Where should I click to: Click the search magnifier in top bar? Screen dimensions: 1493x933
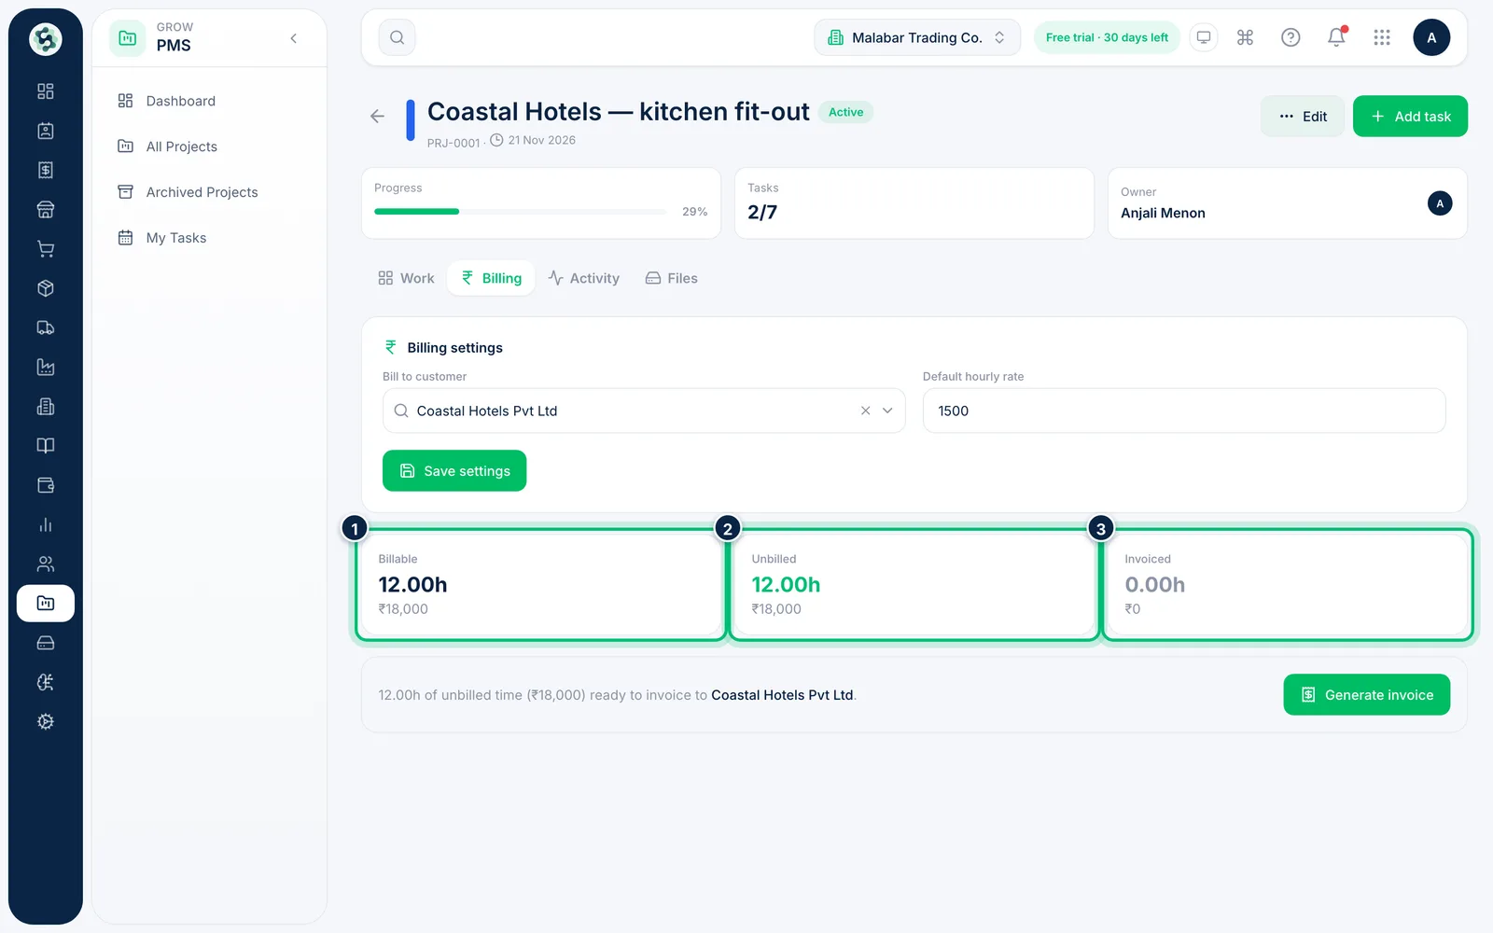pos(397,37)
